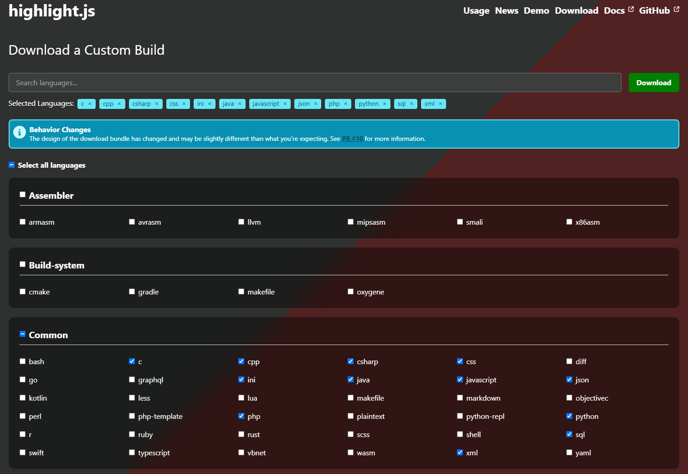
Task: Uncheck the csharp checkbox
Action: (x=350, y=361)
